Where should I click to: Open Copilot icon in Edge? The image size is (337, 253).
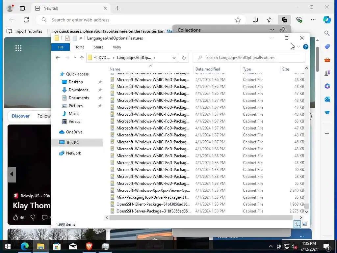[x=327, y=20]
